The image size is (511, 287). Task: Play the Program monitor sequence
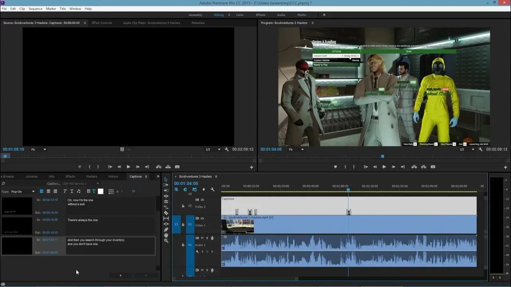[x=384, y=167]
